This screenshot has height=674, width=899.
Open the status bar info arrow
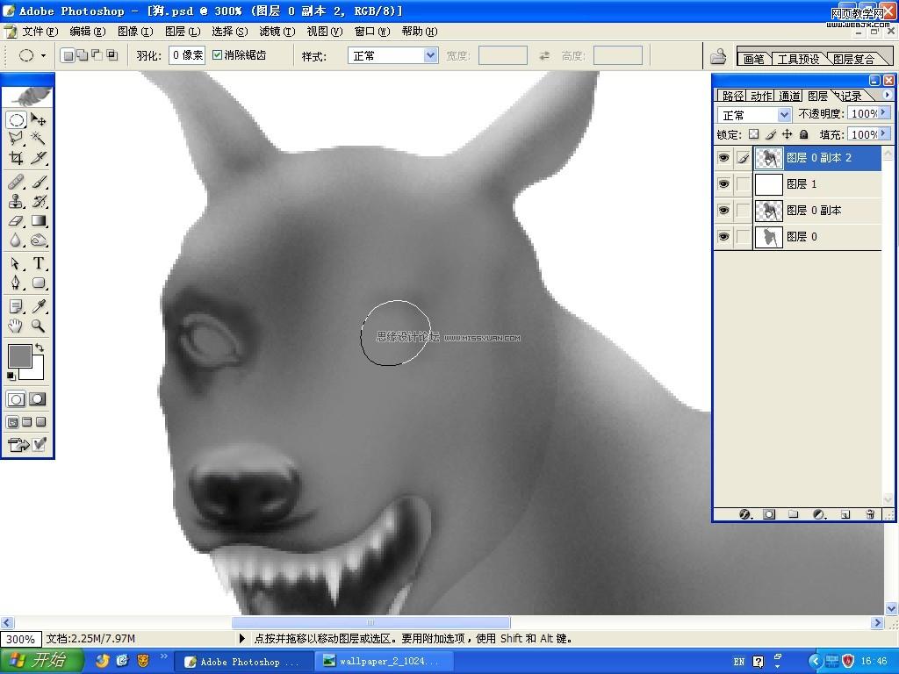point(242,638)
